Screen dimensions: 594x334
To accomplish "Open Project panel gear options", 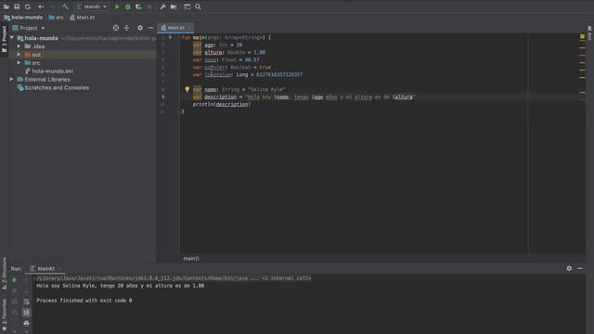I will 140,28.
